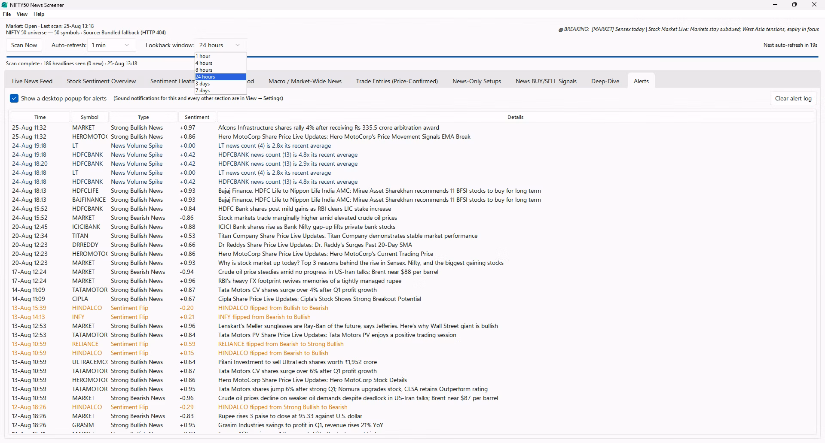
Task: Open Trade Entries (Price-Confirmed) tab
Action: click(397, 81)
